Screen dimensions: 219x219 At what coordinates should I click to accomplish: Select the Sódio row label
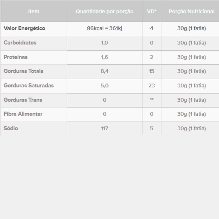coord(11,128)
